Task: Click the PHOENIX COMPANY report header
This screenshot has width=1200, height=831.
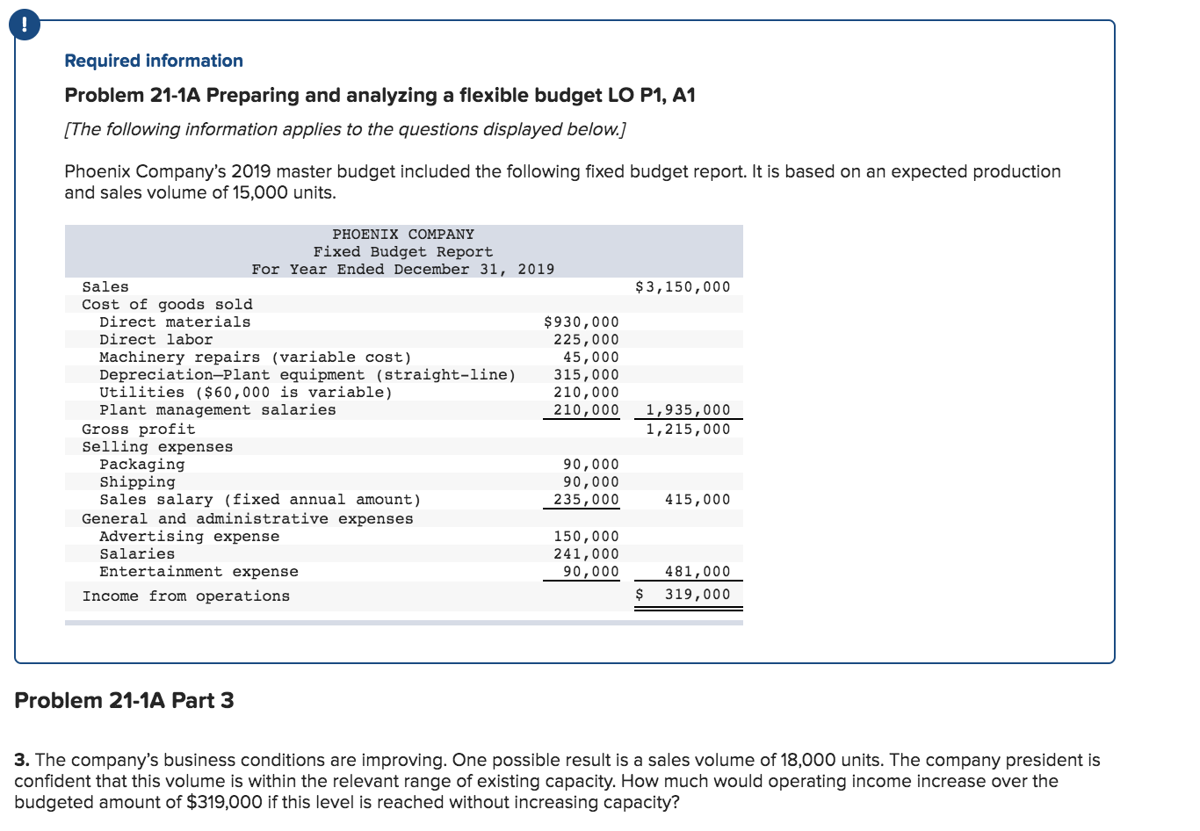Action: pyautogui.click(x=403, y=234)
